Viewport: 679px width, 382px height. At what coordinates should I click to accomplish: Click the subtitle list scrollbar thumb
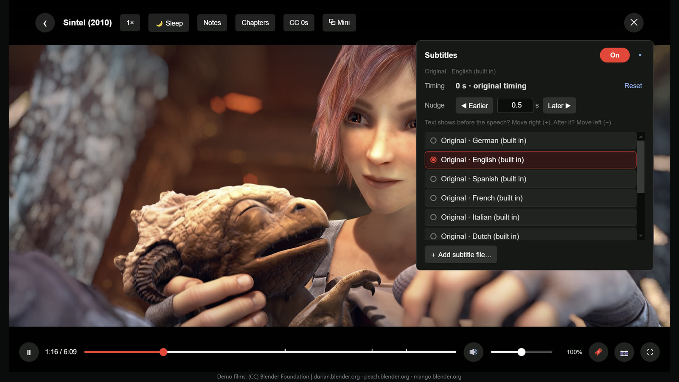tap(641, 167)
